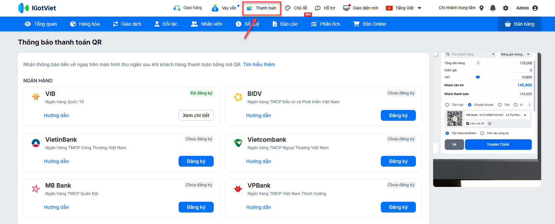Open Hỗ trợ support chat icon

tap(318, 8)
